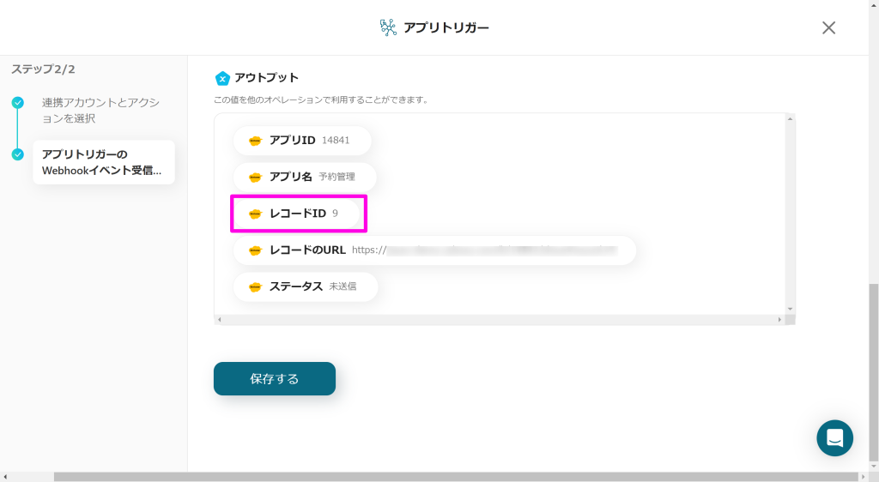This screenshot has width=879, height=482.
Task: Click the checkmark for 連携アカウントとアクション step
Action: [x=18, y=102]
